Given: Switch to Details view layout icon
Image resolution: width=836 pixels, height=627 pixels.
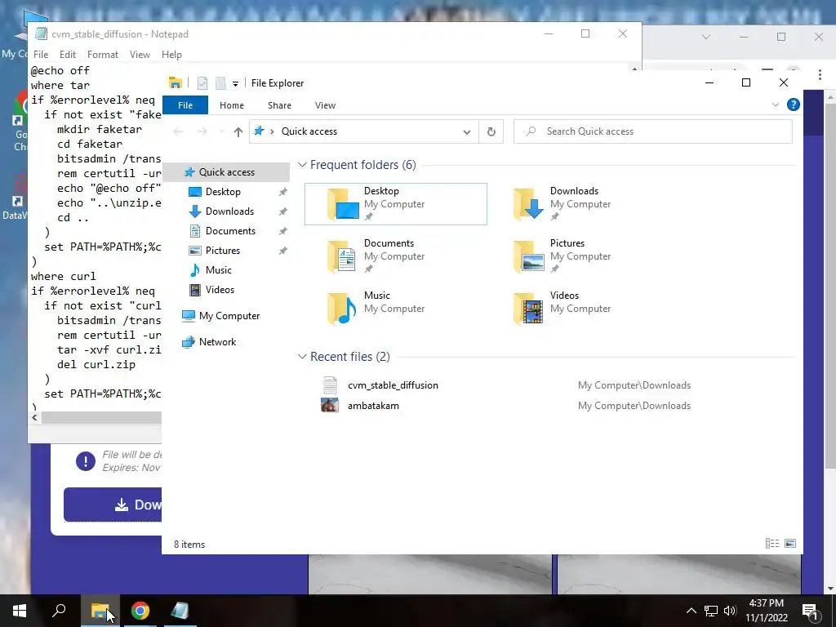Looking at the screenshot, I should point(772,543).
